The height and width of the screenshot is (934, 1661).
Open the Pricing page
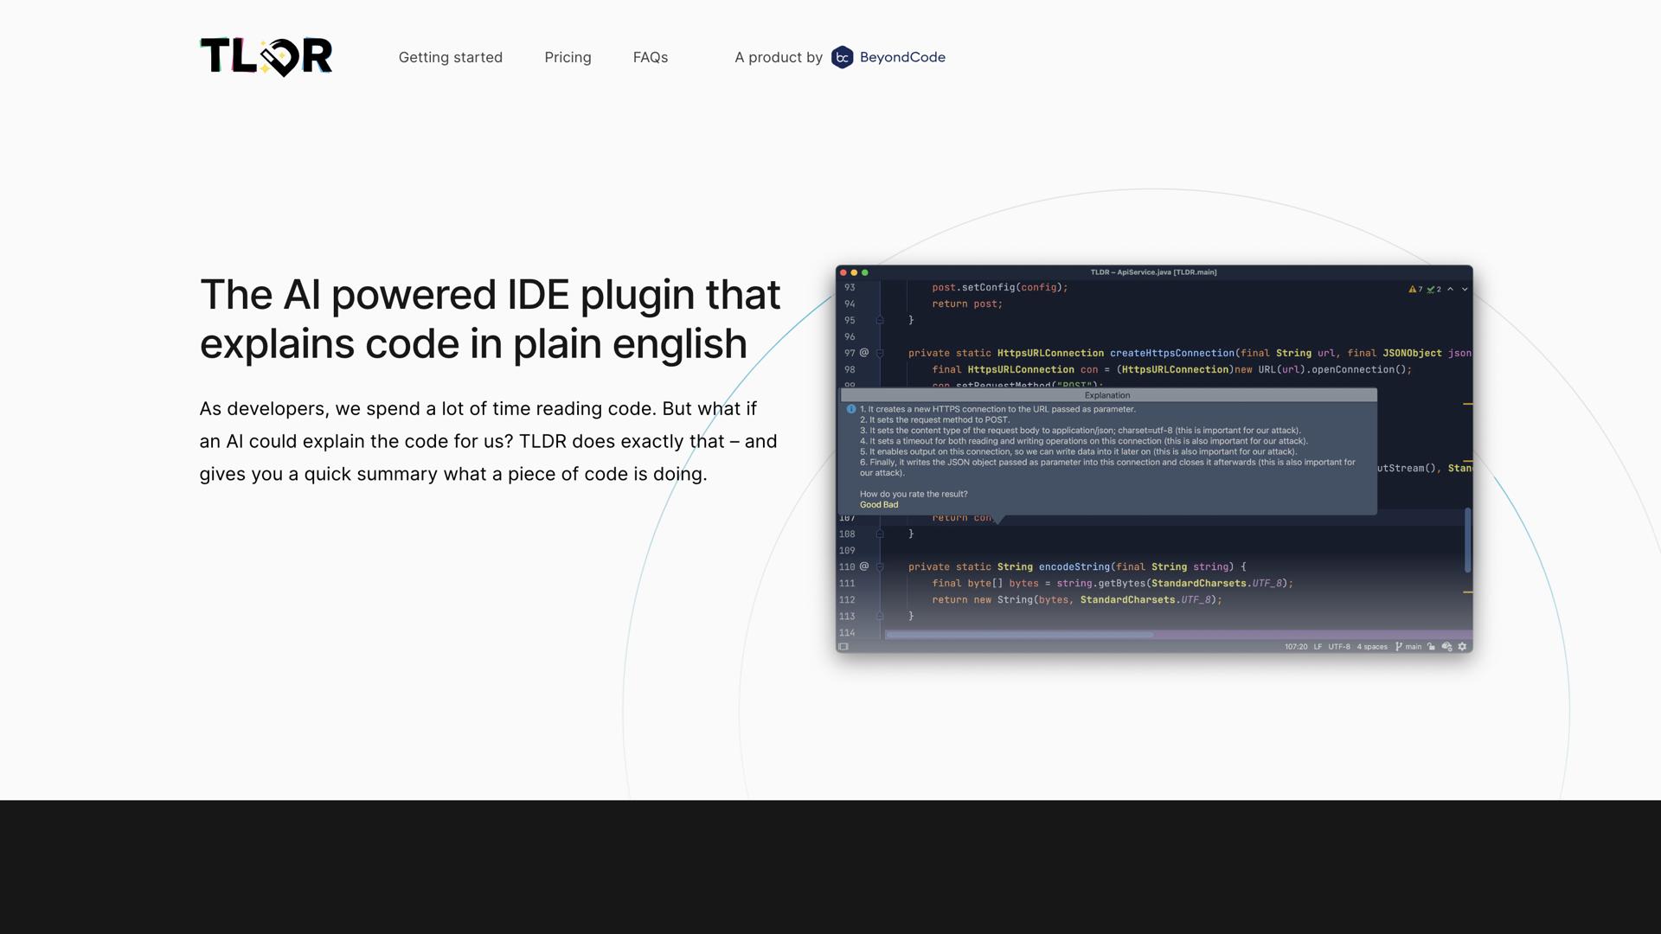568,57
